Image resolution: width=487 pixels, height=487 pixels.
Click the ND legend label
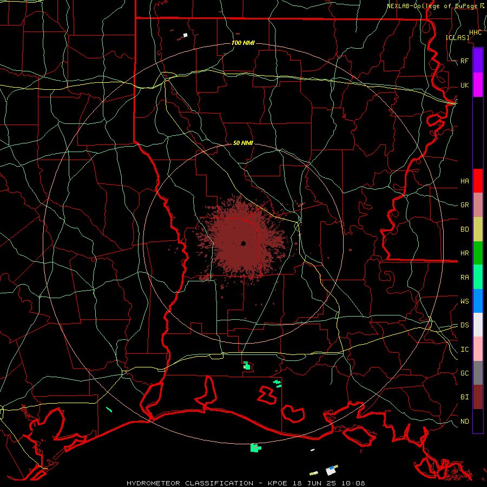click(465, 422)
